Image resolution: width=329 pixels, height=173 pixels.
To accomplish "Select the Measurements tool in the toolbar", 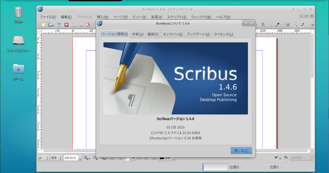I will point(263,25).
